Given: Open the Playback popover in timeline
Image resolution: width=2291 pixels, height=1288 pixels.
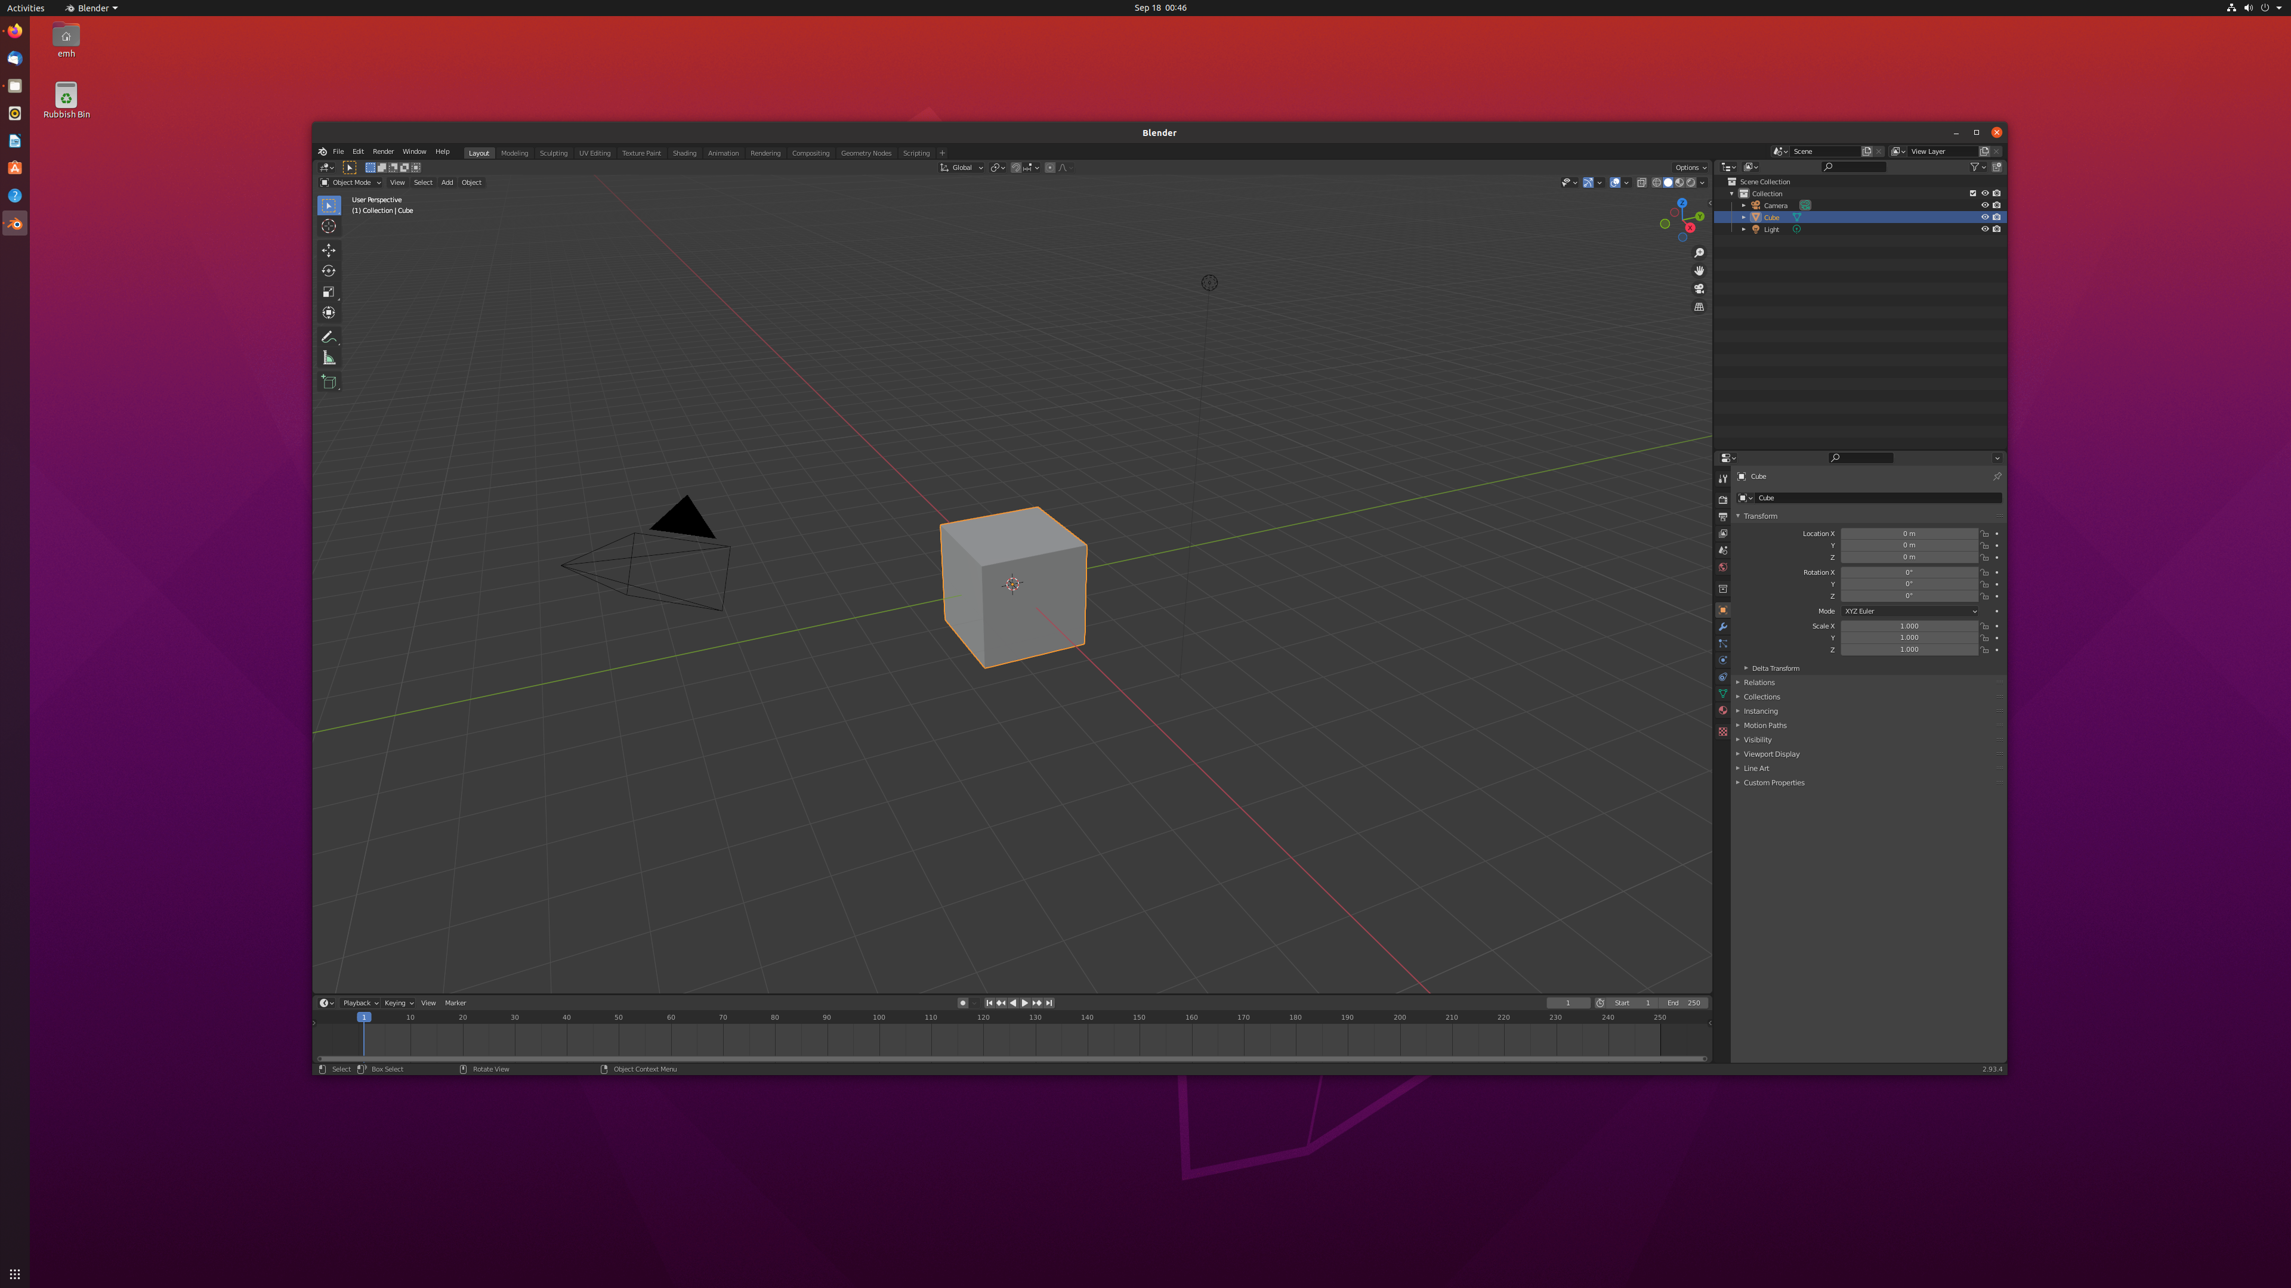Looking at the screenshot, I should click(360, 1004).
